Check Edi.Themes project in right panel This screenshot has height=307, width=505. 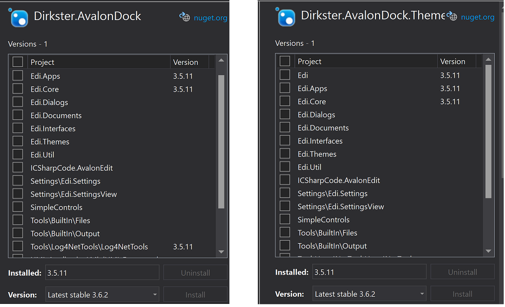(x=285, y=153)
